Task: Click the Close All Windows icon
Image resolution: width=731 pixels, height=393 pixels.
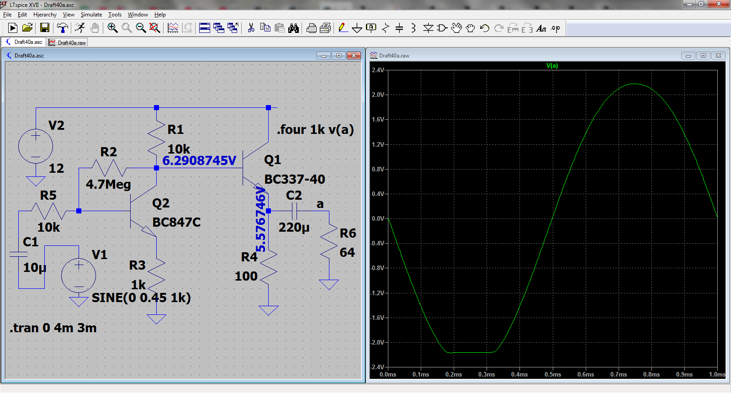Action: click(233, 28)
